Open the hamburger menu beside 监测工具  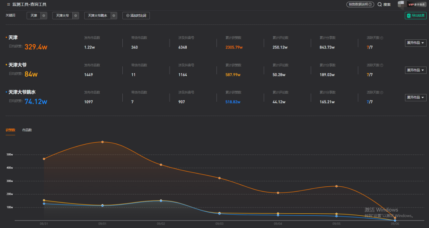(x=8, y=4)
